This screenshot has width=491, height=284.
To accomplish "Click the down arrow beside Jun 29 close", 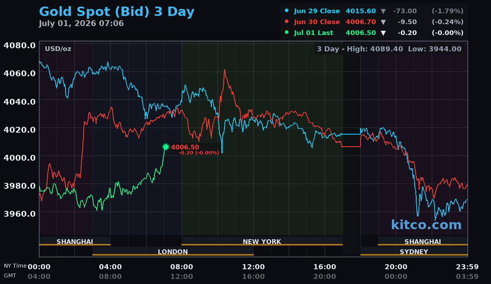I will point(383,11).
